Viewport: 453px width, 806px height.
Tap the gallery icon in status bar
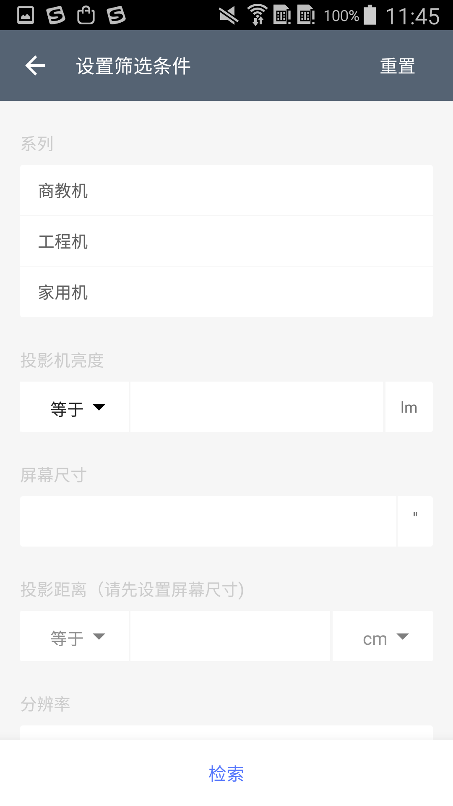click(x=26, y=16)
